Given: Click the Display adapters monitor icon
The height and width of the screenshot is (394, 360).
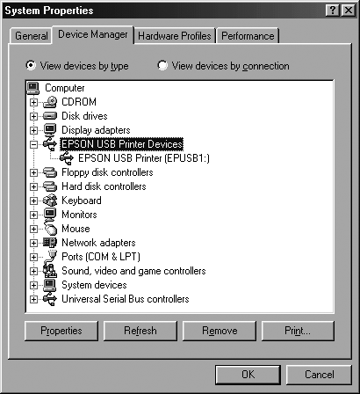Looking at the screenshot, I should [x=50, y=130].
